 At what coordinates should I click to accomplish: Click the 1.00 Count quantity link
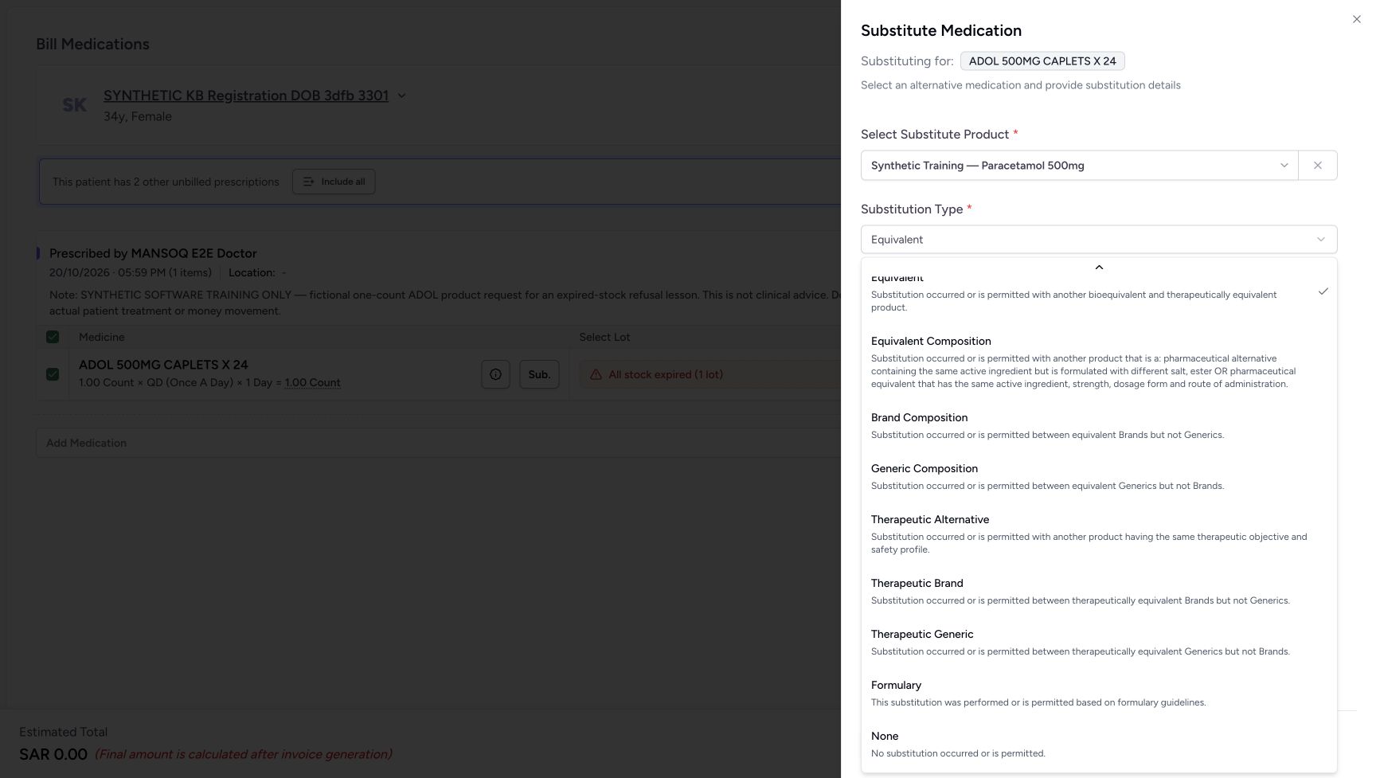(312, 383)
